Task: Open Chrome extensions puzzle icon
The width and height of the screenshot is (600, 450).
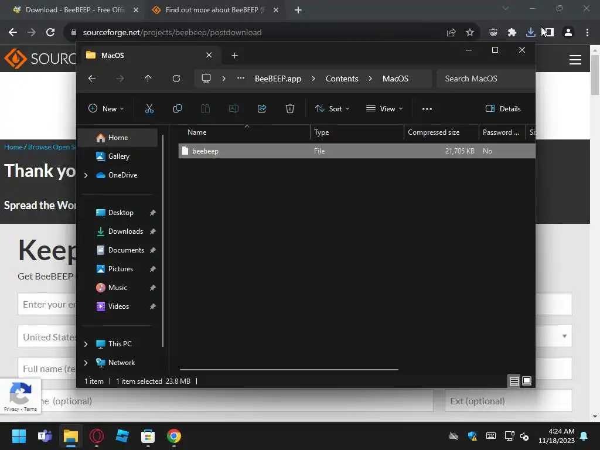Action: (512, 33)
